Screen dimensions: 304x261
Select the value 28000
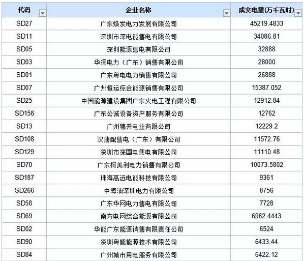266,62
